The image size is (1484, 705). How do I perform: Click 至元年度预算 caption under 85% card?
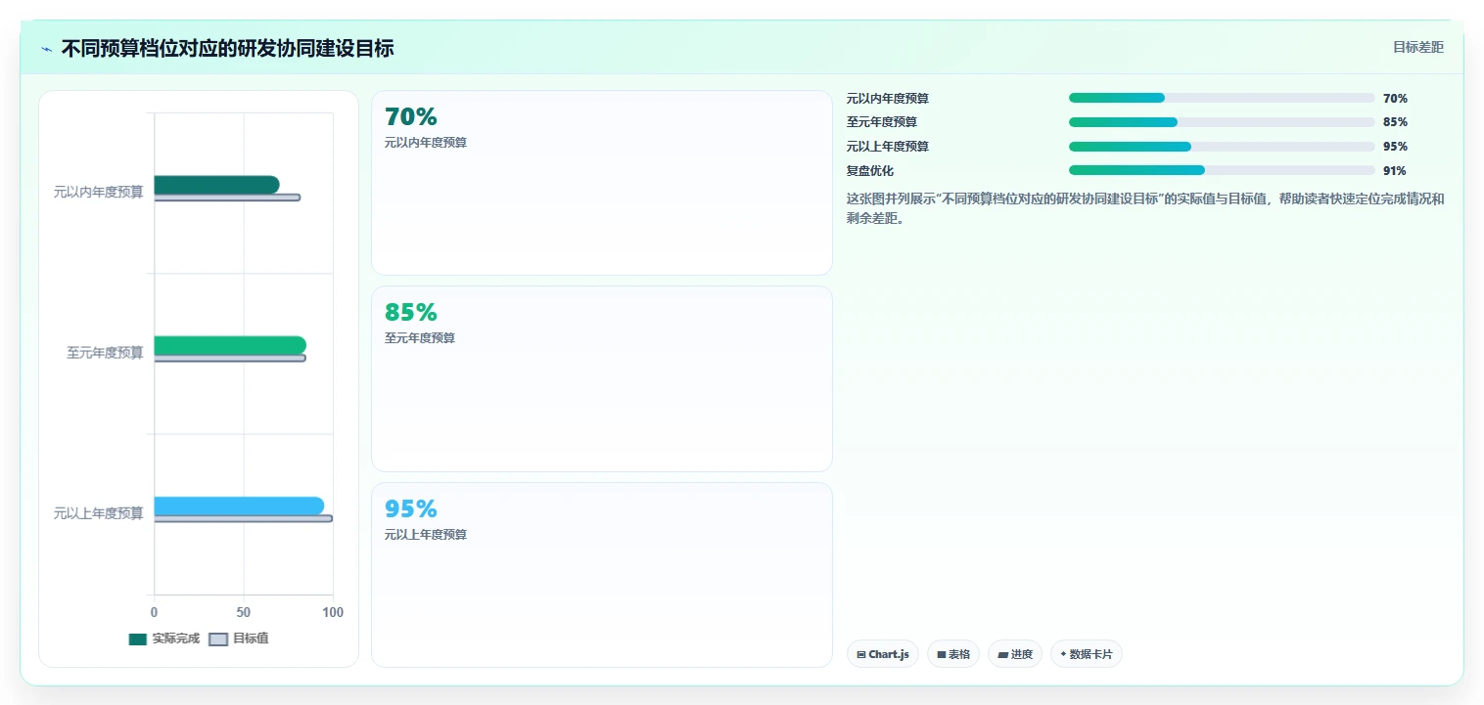pos(420,338)
